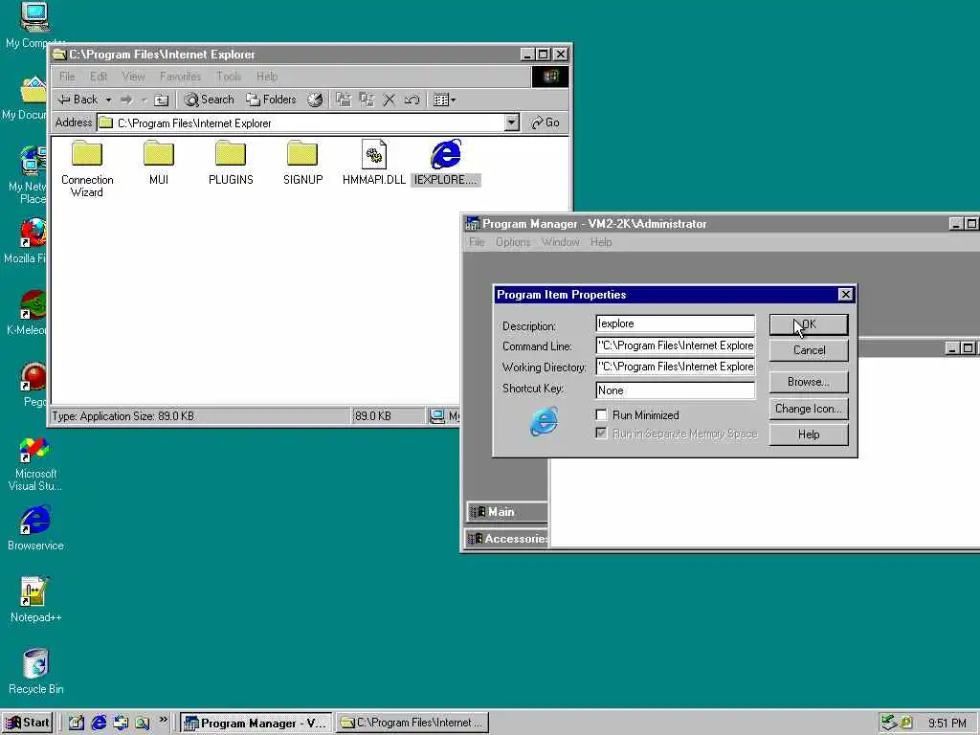Click the Forward arrow in Explorer toolbar
The height and width of the screenshot is (735, 980).
[x=126, y=100]
